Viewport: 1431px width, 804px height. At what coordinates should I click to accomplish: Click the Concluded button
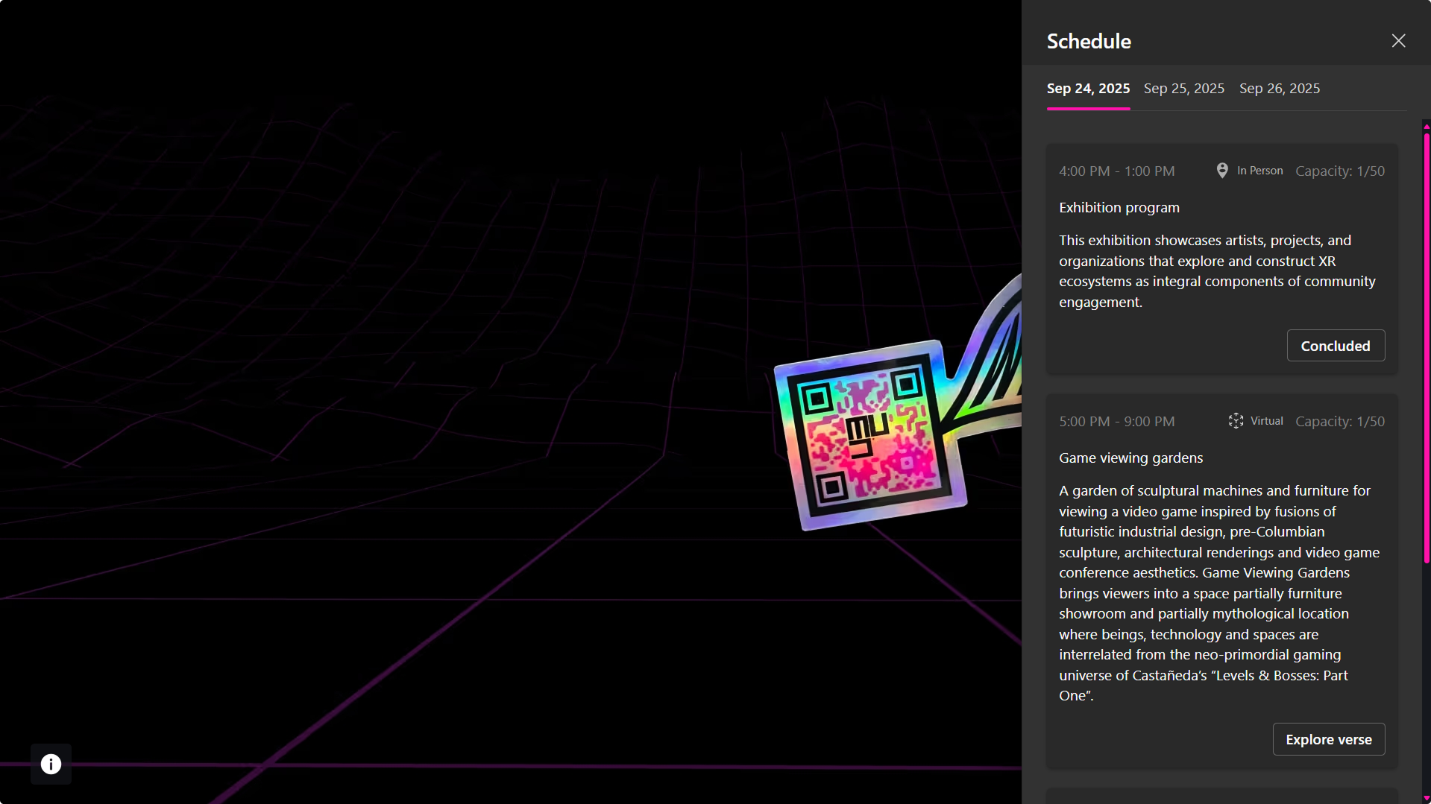[1335, 345]
